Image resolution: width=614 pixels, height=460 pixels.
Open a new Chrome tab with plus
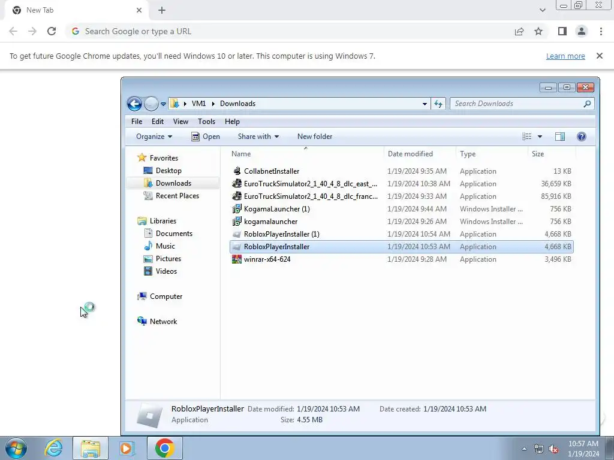162,10
